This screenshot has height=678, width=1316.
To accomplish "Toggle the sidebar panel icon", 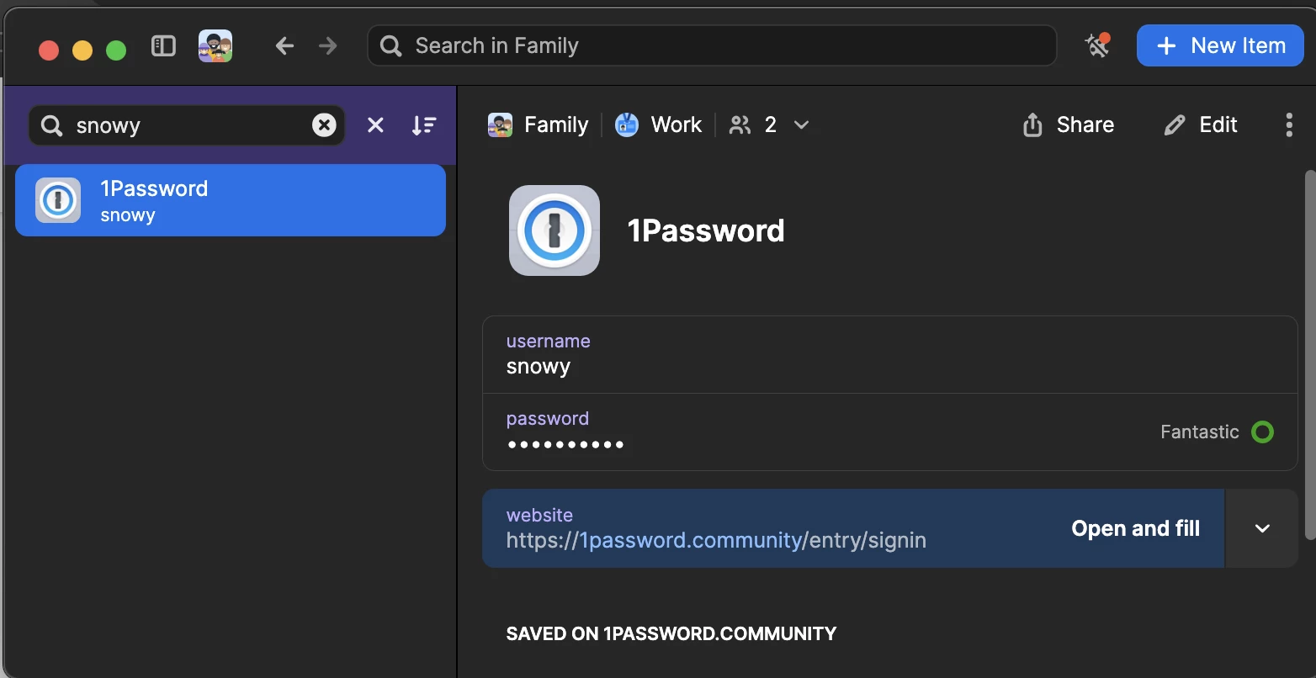I will (x=163, y=46).
